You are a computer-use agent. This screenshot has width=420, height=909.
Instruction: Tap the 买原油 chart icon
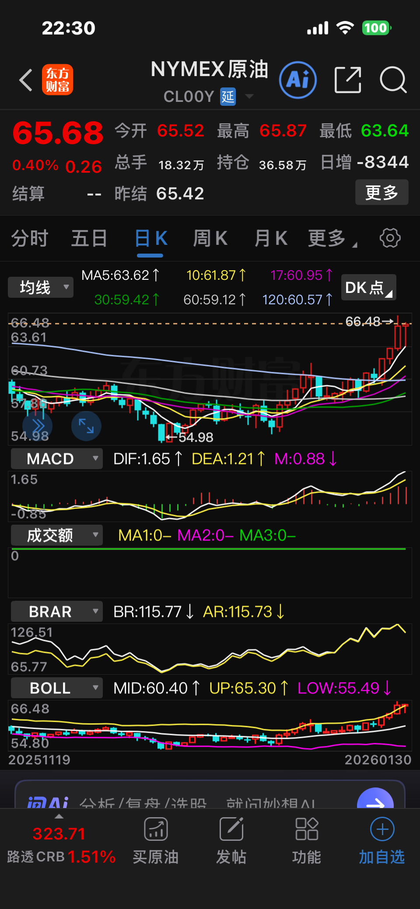click(156, 829)
